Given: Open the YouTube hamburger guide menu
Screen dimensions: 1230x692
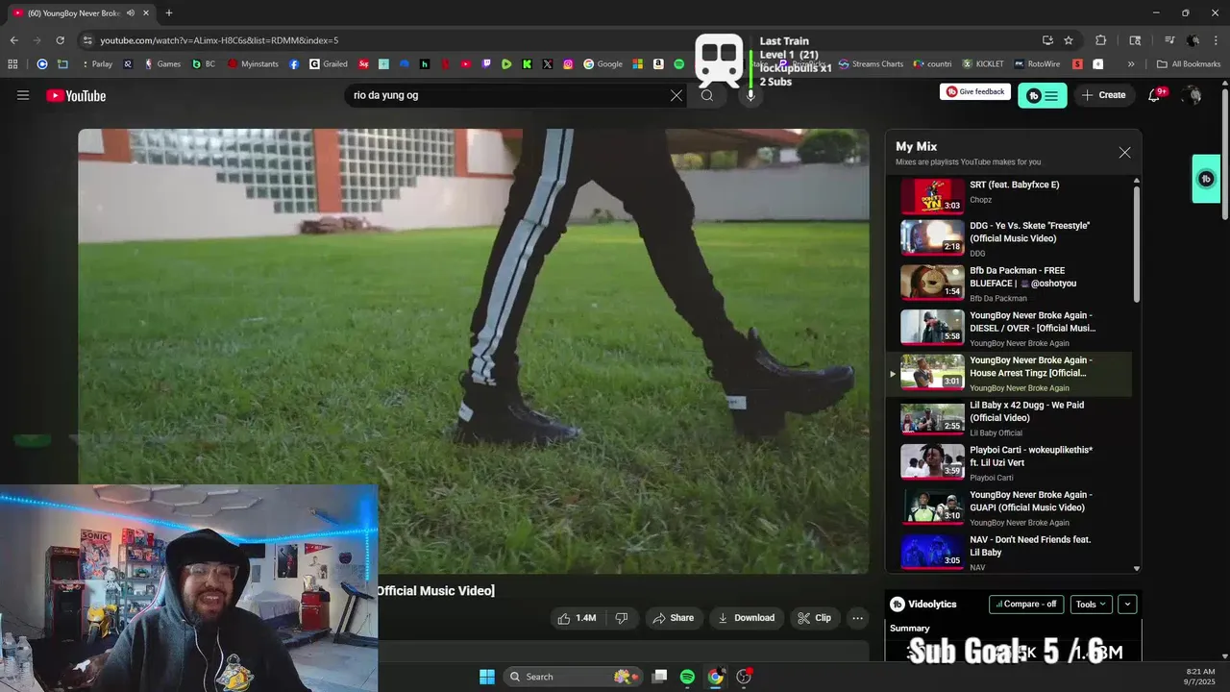Looking at the screenshot, I should pyautogui.click(x=23, y=95).
